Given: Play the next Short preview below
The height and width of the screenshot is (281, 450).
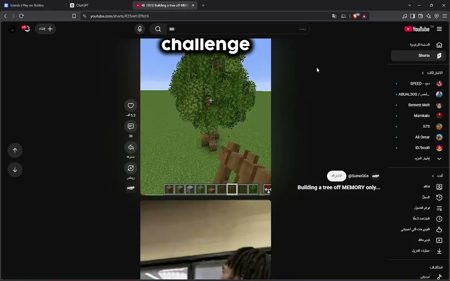Looking at the screenshot, I should 205,240.
